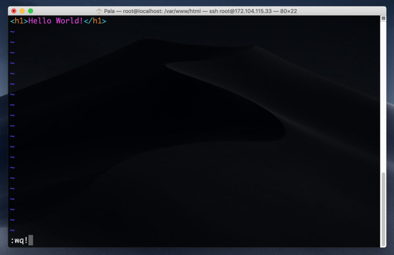The image size is (394, 255).
Task: Click the word Hello in the editor
Action: click(40, 21)
